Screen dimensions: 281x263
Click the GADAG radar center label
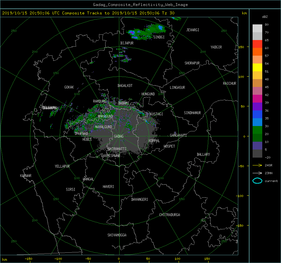(x=119, y=136)
